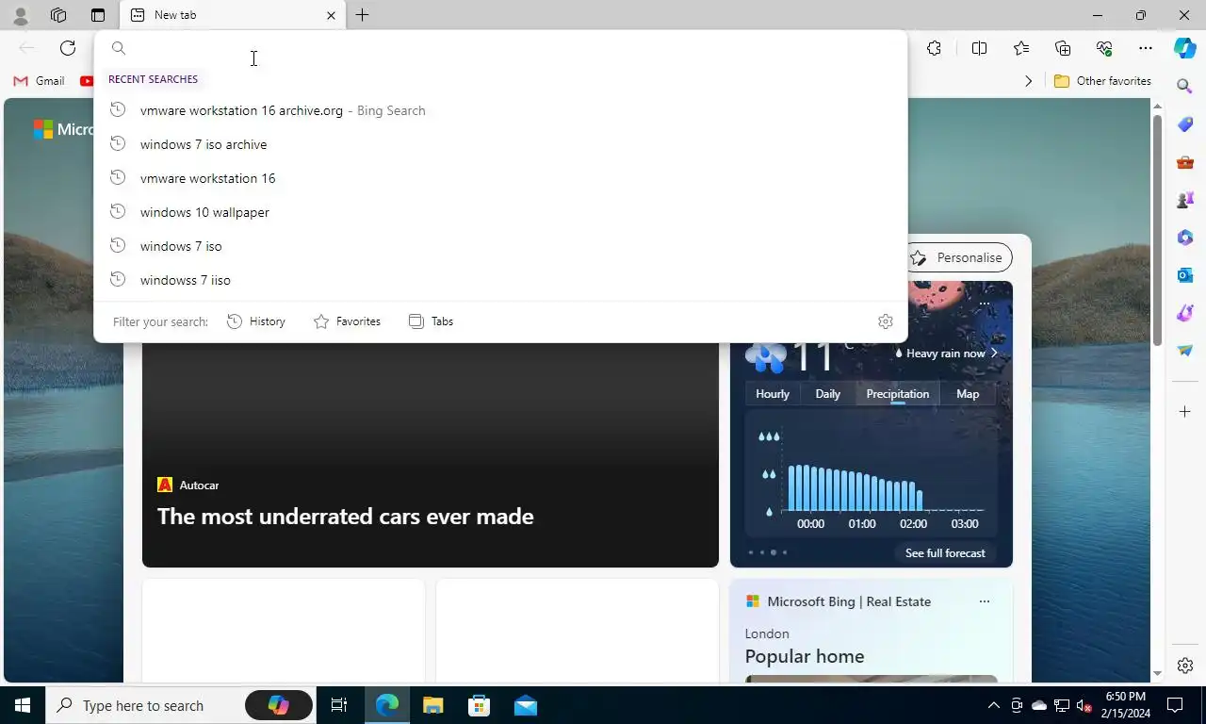Expand the favorites bar overflow chevron
This screenshot has height=724, width=1206.
coord(1028,81)
